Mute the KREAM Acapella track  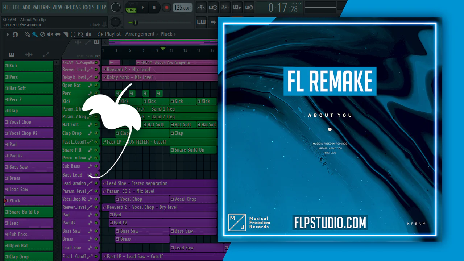click(96, 63)
